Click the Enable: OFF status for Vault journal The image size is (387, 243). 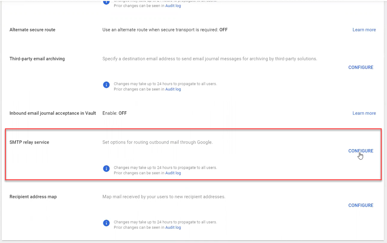point(114,113)
